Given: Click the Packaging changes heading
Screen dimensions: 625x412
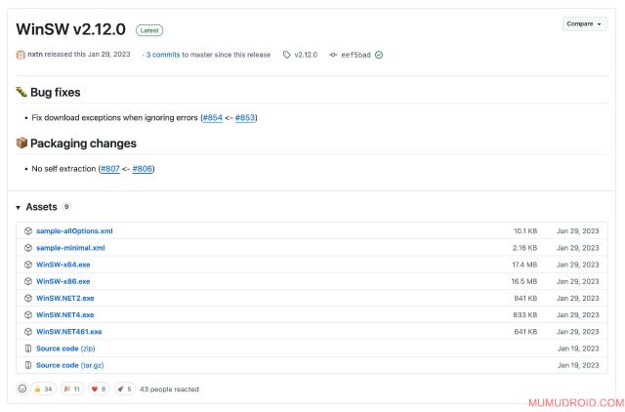Looking at the screenshot, I should pyautogui.click(x=83, y=144).
